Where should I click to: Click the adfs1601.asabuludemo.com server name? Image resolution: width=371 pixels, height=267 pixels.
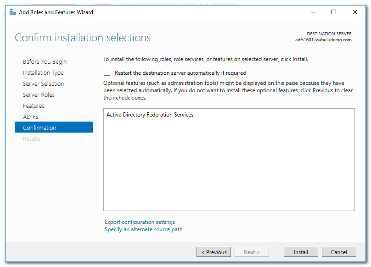(323, 40)
